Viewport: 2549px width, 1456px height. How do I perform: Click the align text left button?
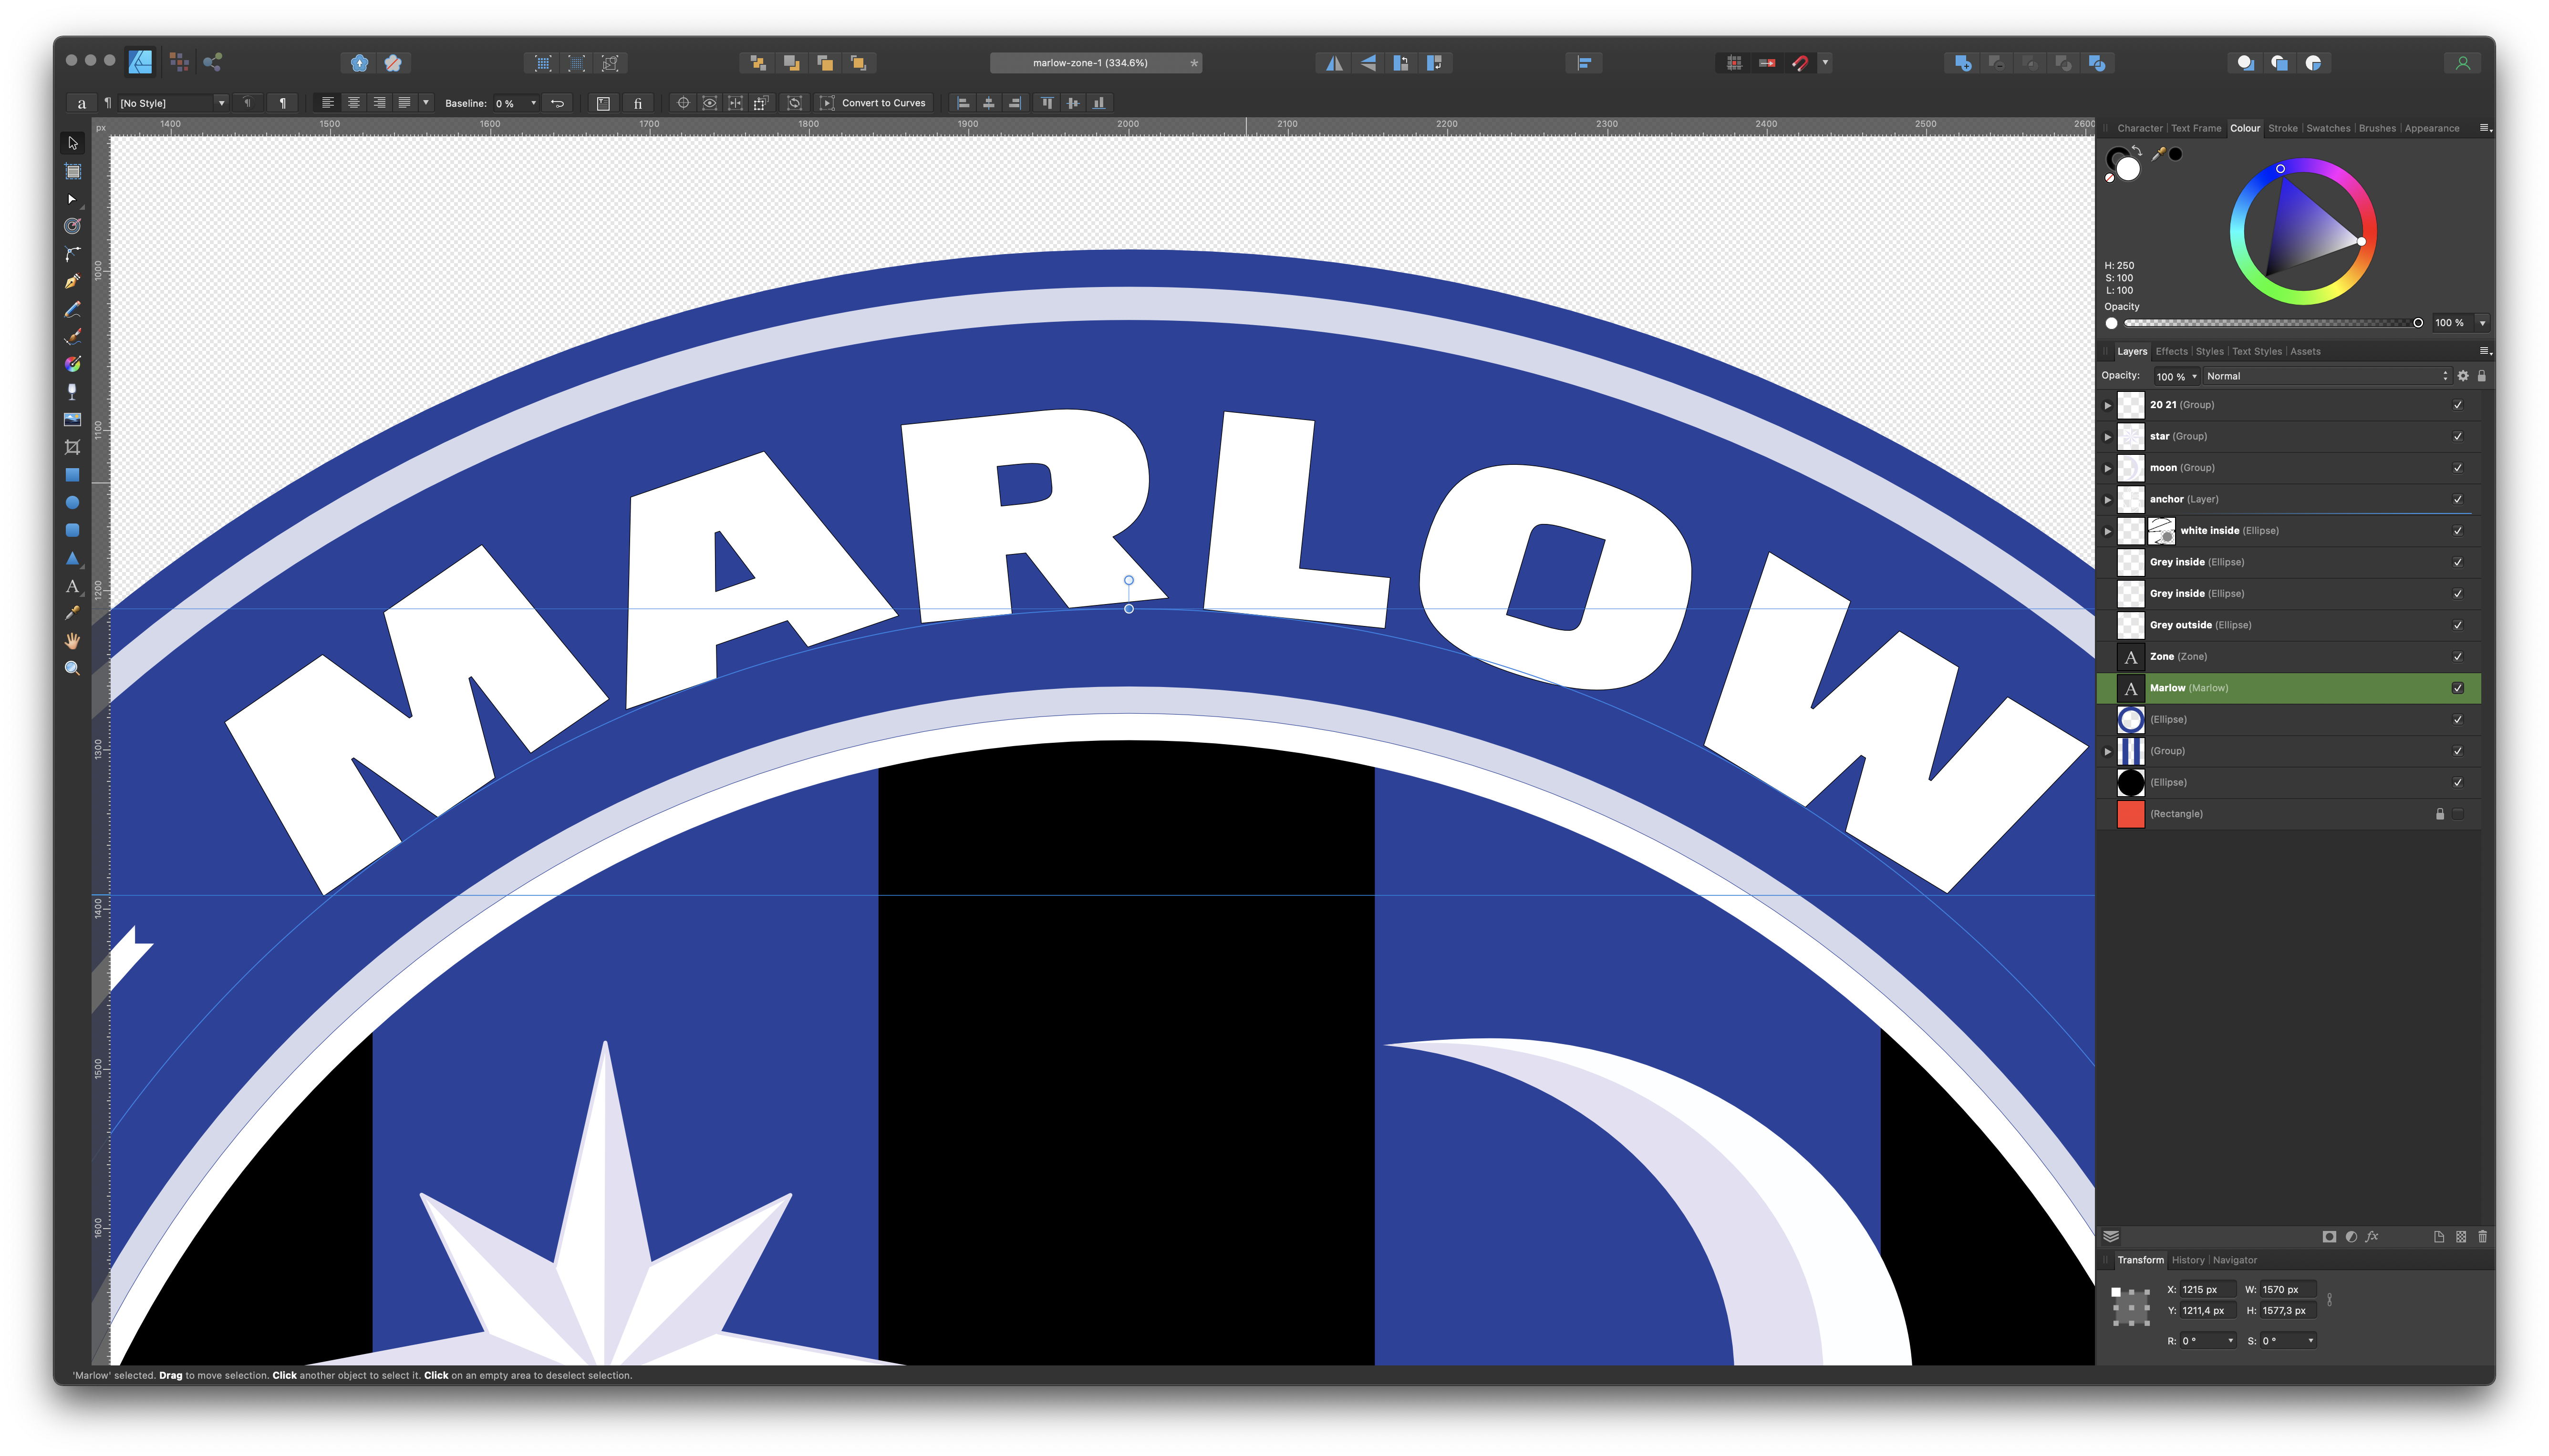[327, 103]
